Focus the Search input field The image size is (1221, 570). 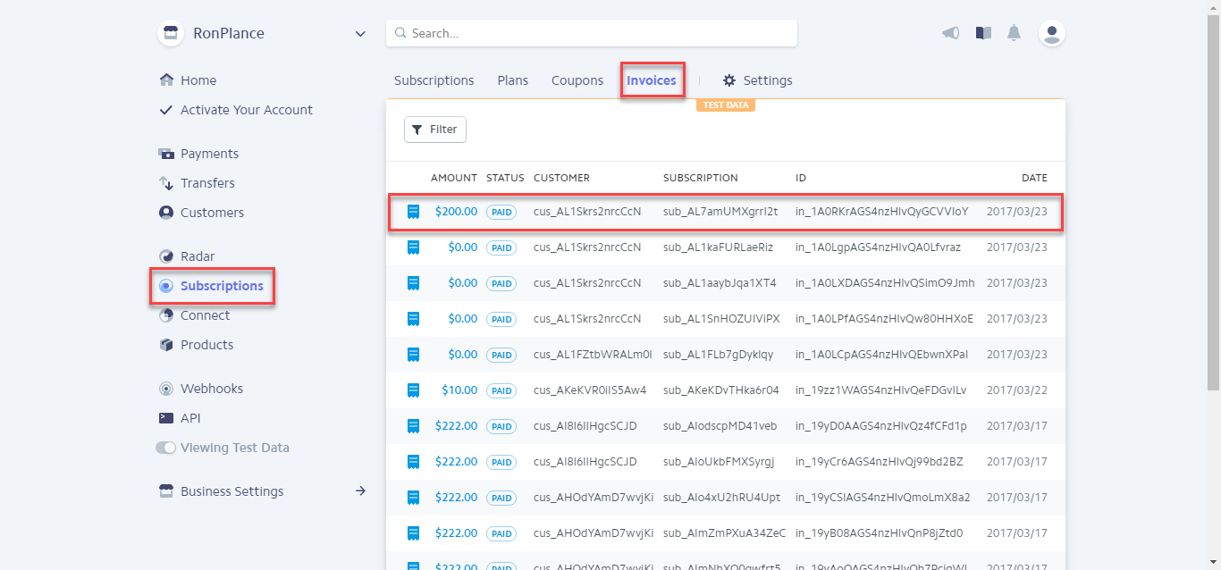[x=599, y=33]
